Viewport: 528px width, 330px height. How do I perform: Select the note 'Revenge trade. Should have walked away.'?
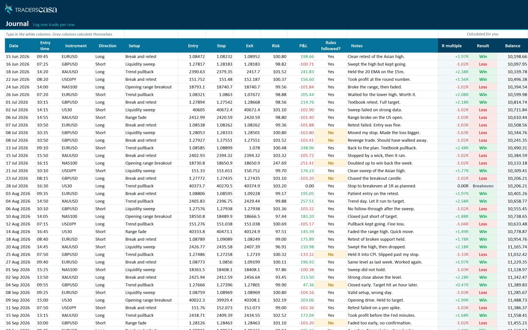pyautogui.click(x=387, y=140)
